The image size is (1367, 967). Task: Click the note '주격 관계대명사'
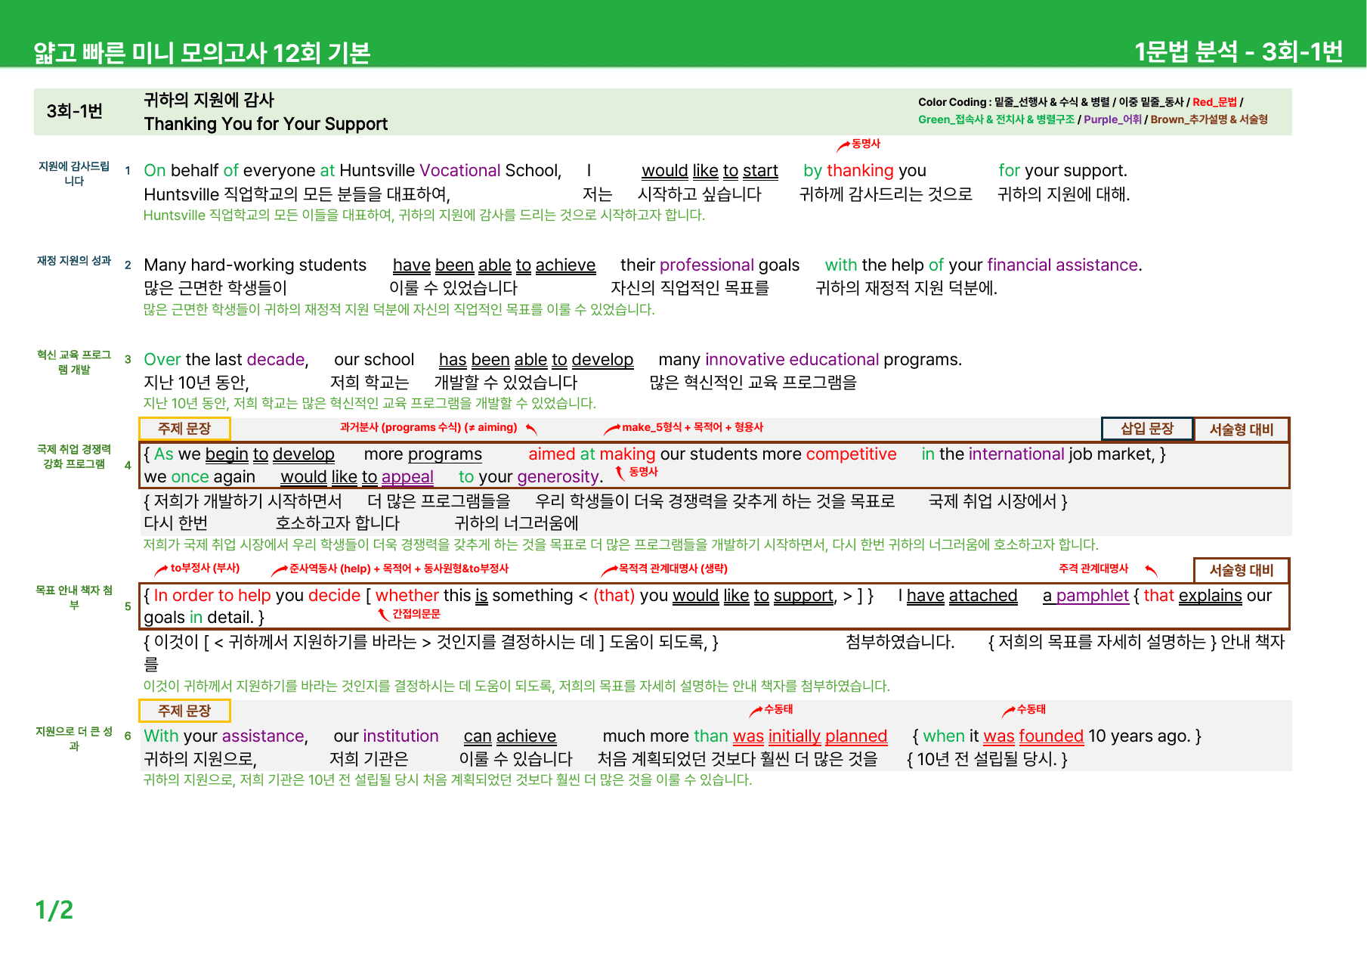[1093, 569]
